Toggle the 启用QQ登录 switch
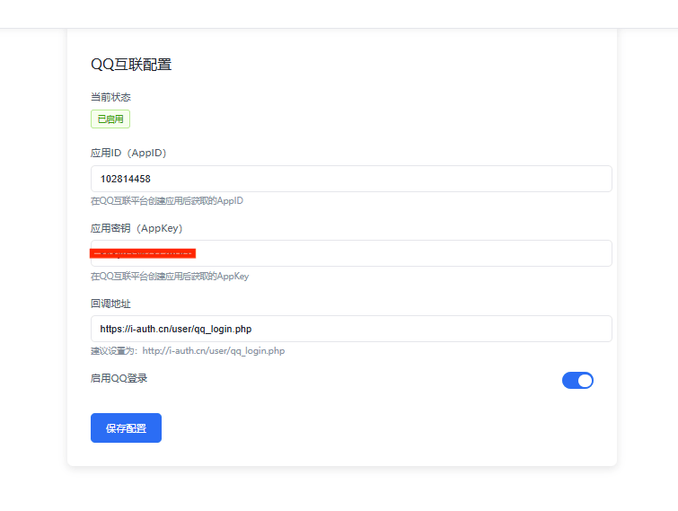The image size is (678, 511). click(577, 380)
